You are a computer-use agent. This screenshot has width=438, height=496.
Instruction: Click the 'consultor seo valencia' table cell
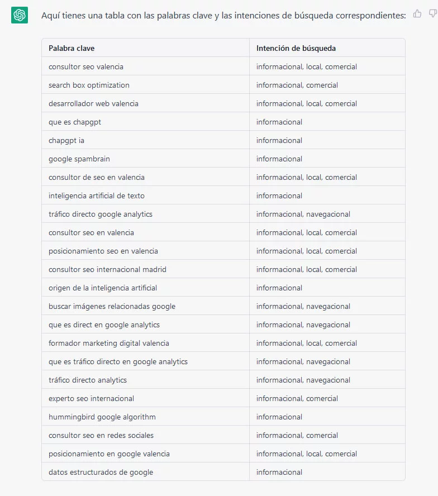pyautogui.click(x=146, y=66)
